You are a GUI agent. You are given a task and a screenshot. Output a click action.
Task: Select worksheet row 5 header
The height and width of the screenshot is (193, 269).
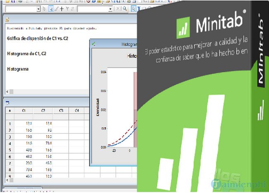pos(10,150)
